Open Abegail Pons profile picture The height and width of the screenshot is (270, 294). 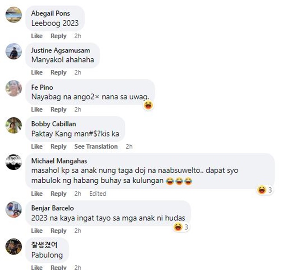[14, 15]
